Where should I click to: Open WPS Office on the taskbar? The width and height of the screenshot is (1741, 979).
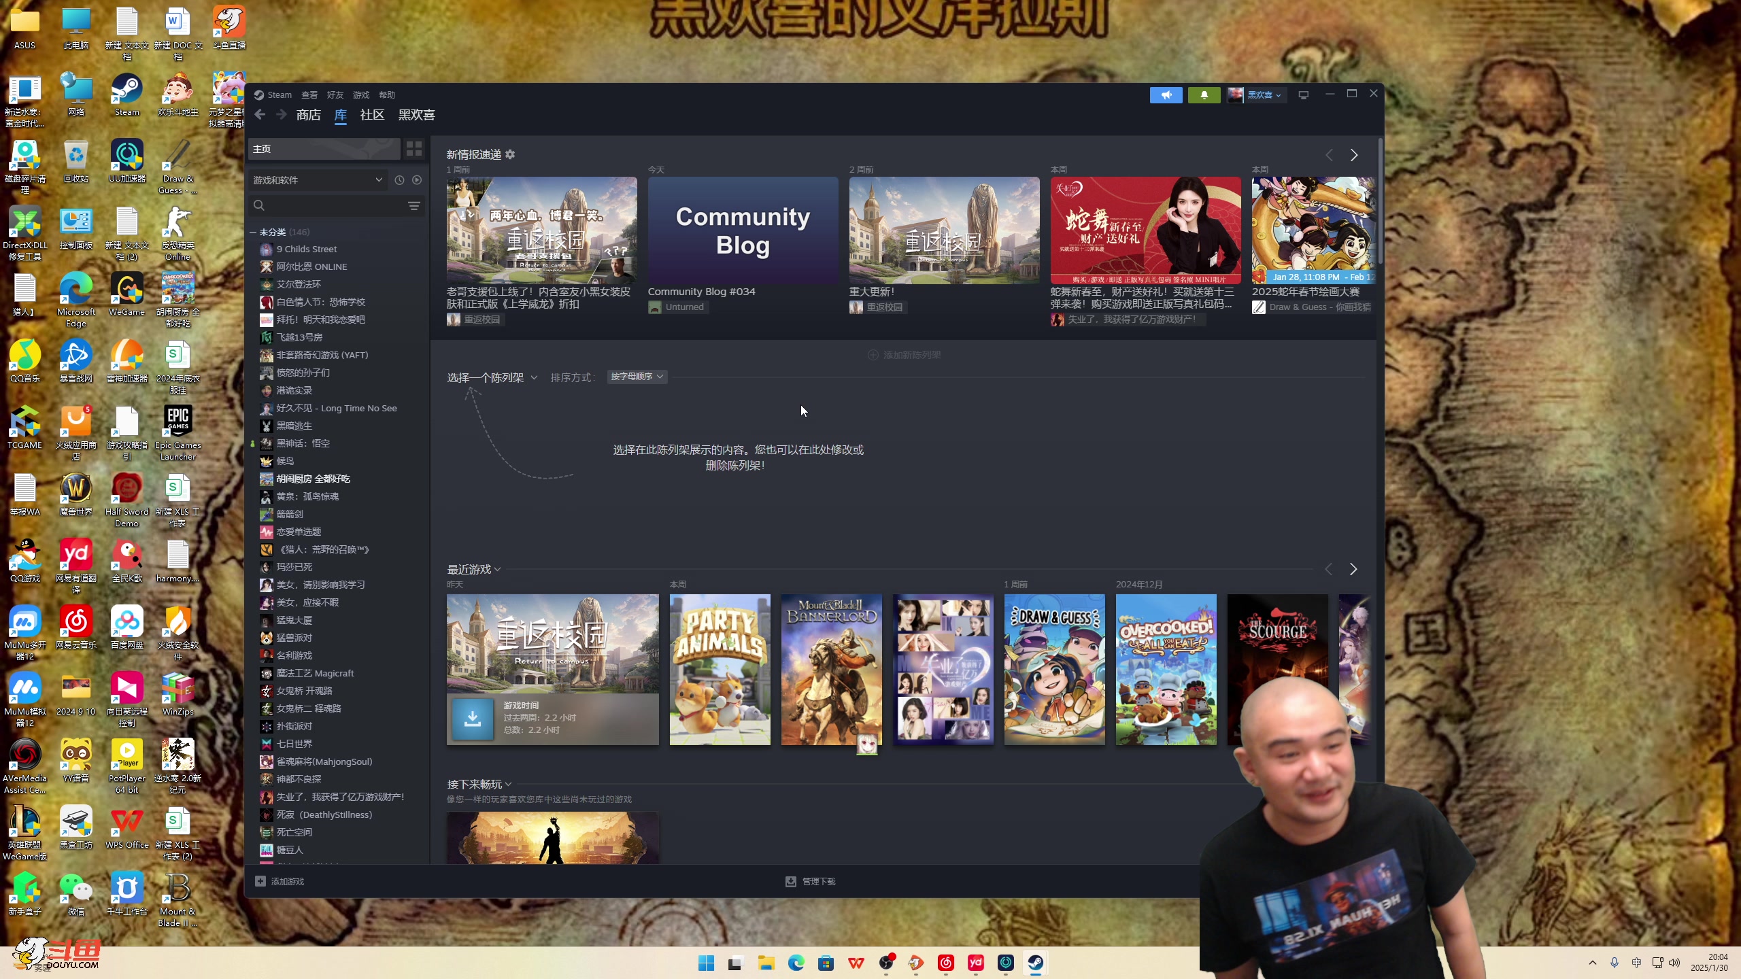coord(856,963)
